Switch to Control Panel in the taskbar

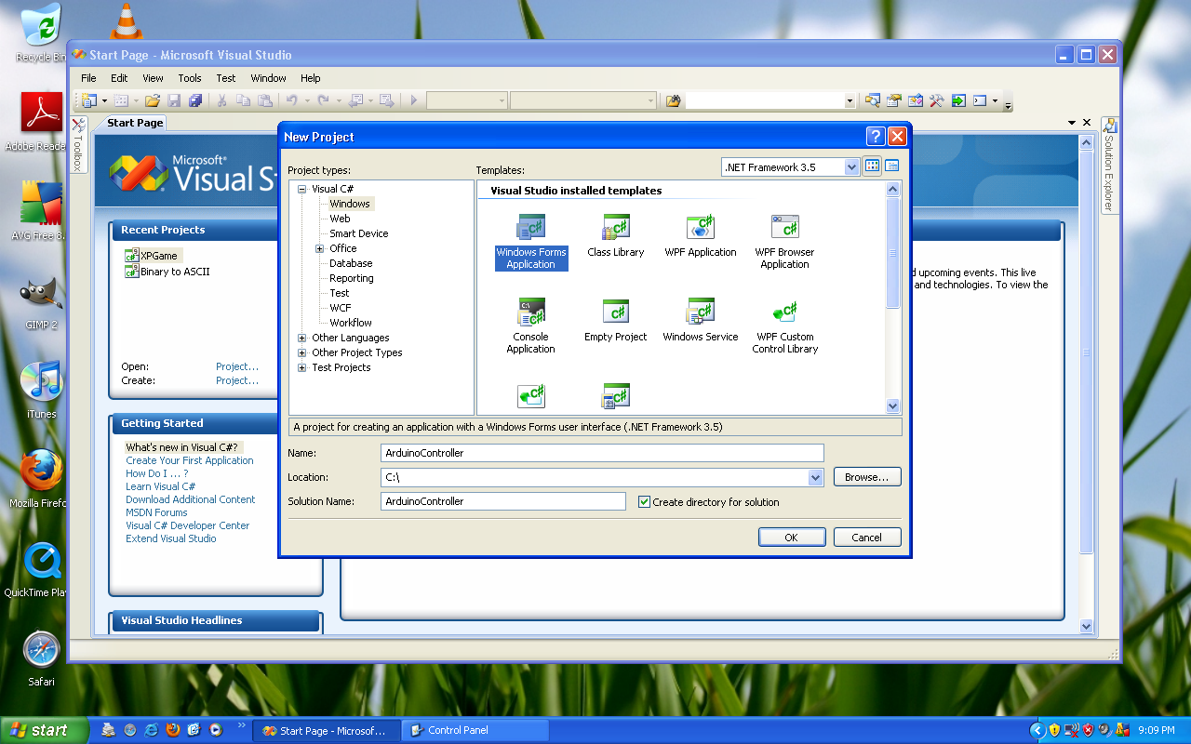tap(475, 730)
